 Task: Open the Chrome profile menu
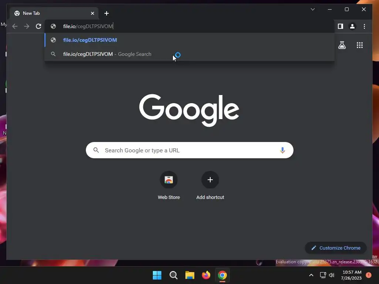coord(352,26)
